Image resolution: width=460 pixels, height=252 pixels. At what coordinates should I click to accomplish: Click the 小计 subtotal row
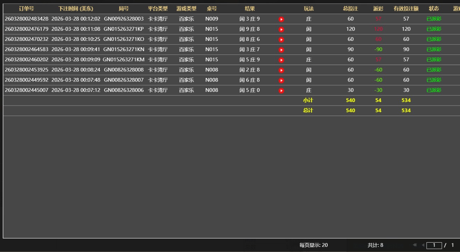point(308,100)
